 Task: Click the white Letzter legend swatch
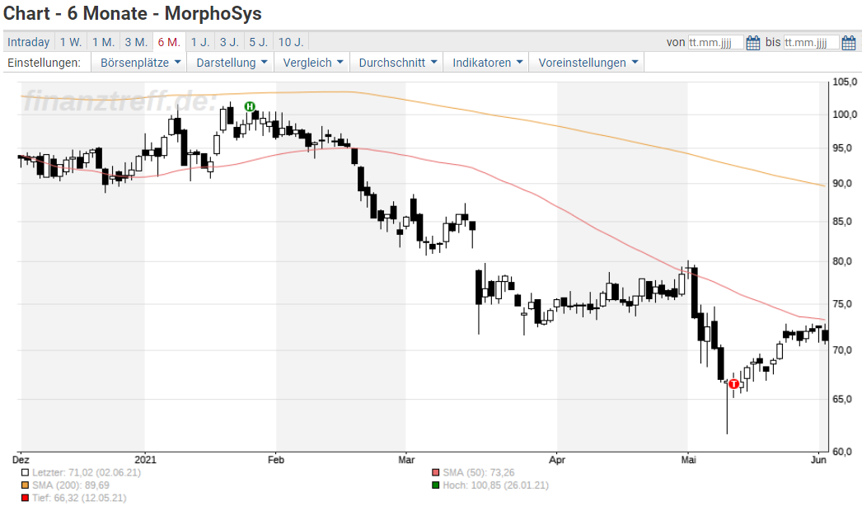pyautogui.click(x=25, y=472)
